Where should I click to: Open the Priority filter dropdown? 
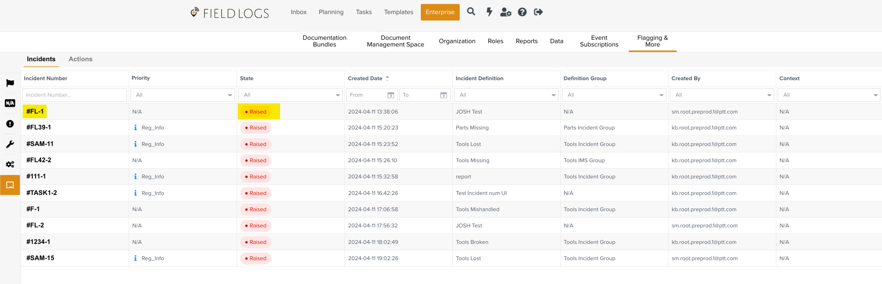pyautogui.click(x=182, y=95)
